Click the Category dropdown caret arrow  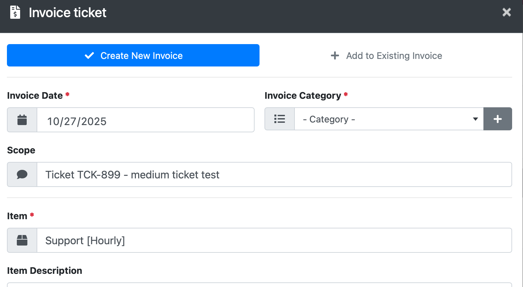point(475,119)
